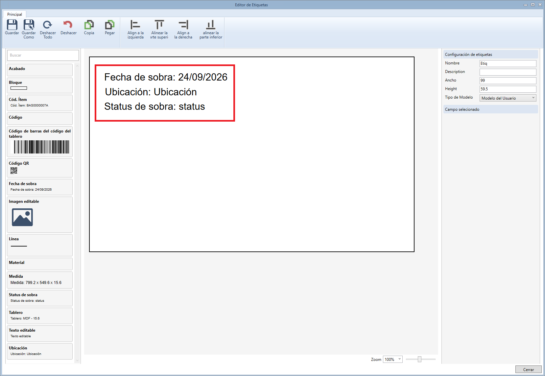
Task: Select the Acabado field item
Action: click(40, 70)
